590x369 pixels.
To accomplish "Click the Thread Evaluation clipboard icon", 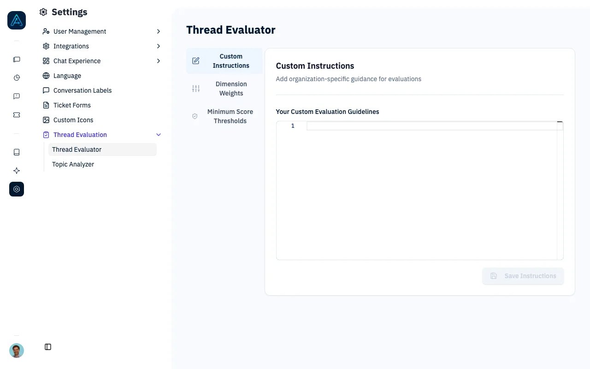I will (46, 135).
